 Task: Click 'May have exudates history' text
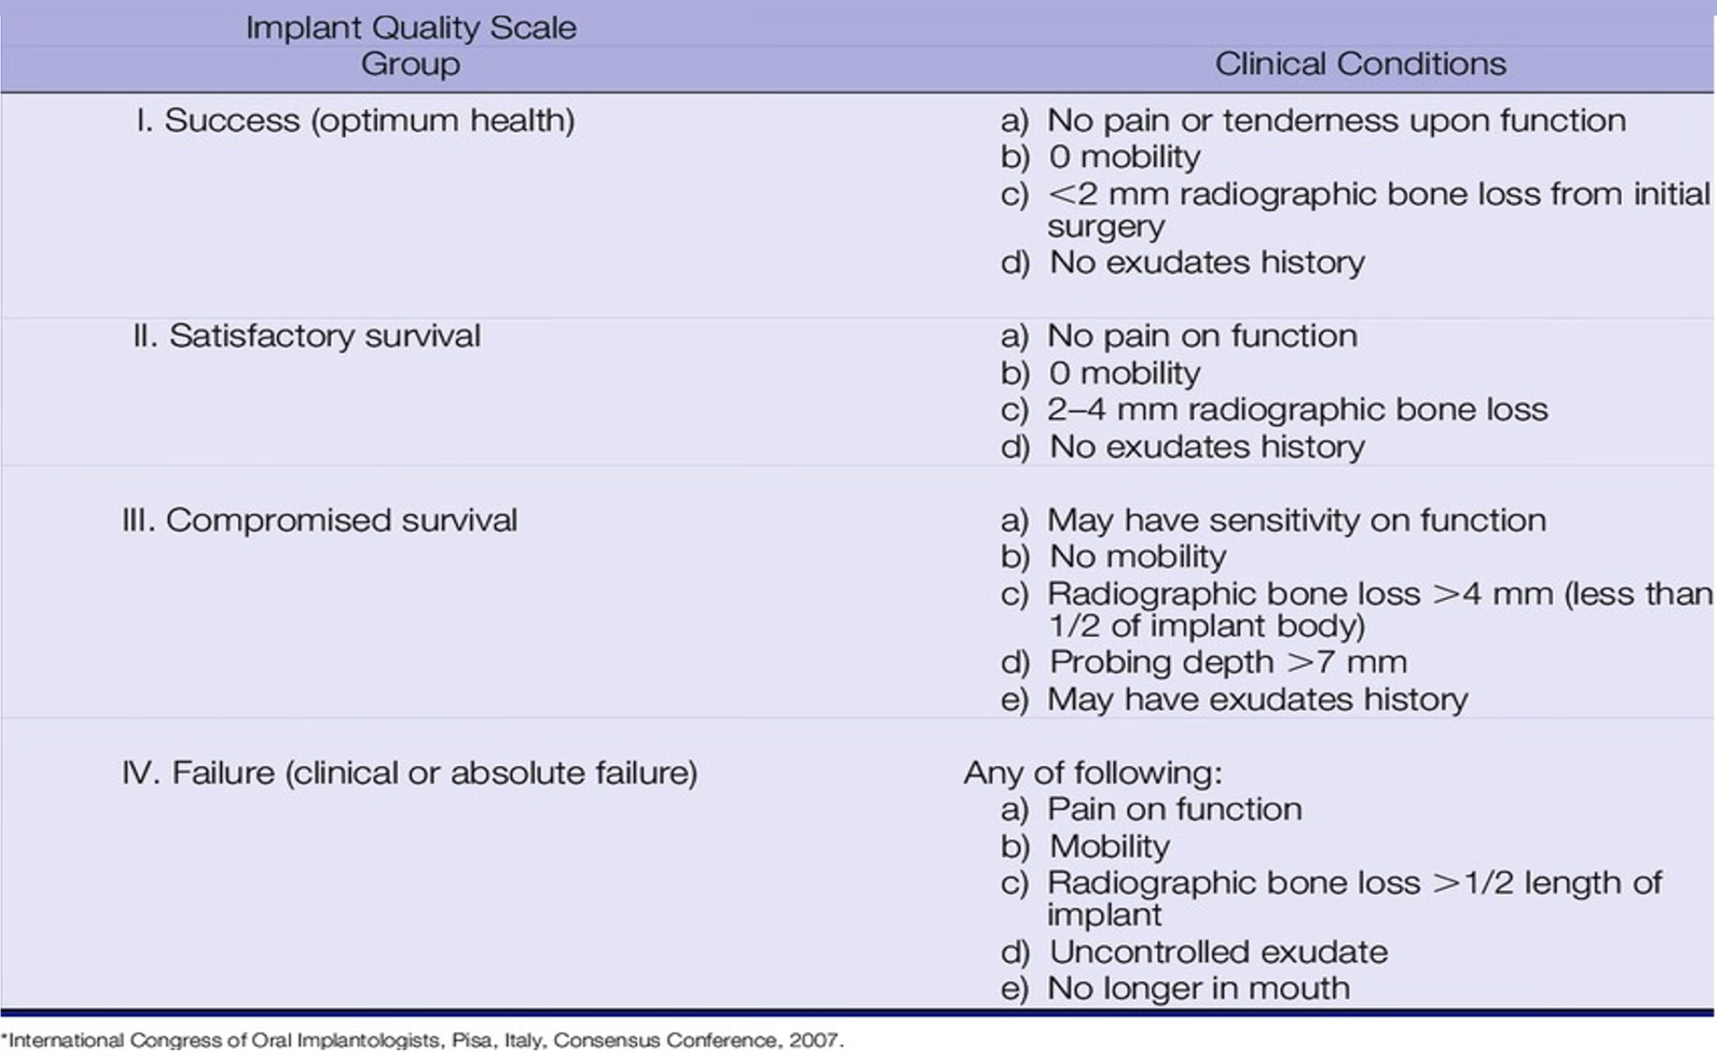pos(1257,699)
